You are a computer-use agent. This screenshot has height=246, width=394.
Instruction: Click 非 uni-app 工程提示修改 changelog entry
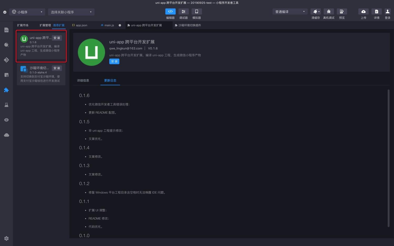point(106,130)
